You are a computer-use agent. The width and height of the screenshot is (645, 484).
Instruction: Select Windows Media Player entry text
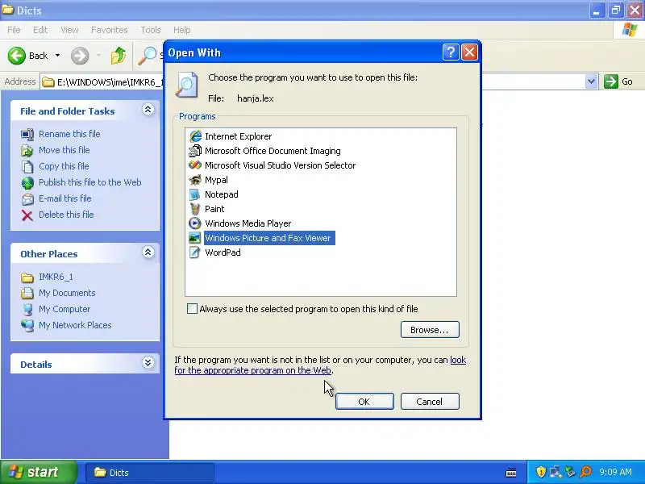pyautogui.click(x=248, y=223)
